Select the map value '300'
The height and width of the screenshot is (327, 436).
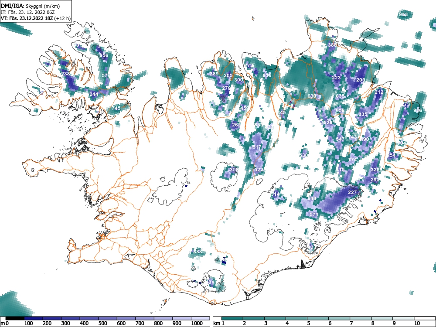[238, 80]
